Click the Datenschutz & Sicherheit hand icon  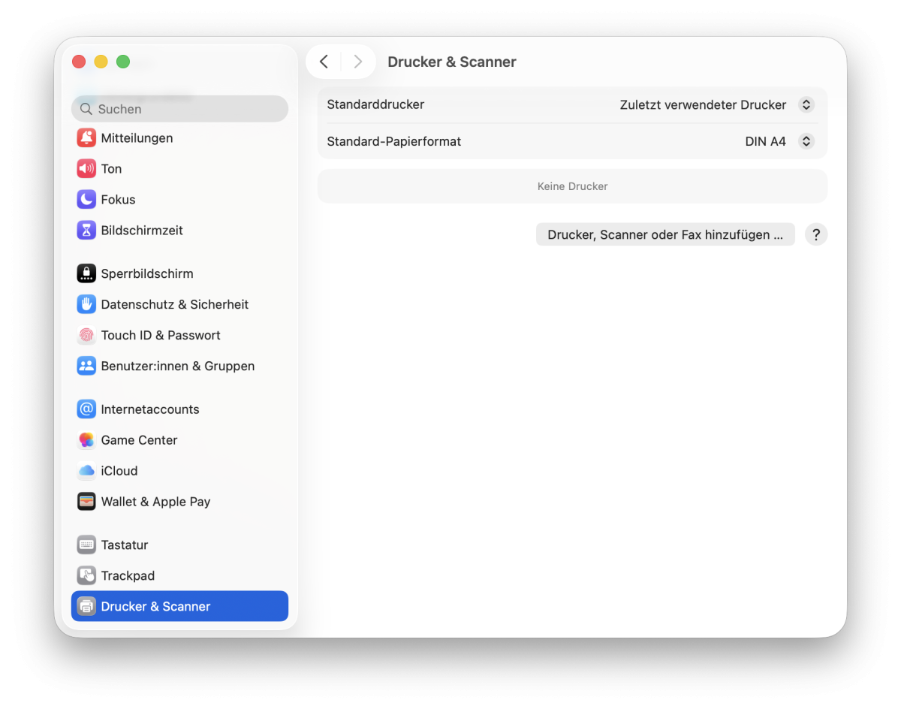coord(86,305)
